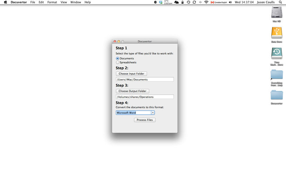This screenshot has height=178, width=286.
Task: Click the temperature and fan rpm readout
Action: [168, 2]
